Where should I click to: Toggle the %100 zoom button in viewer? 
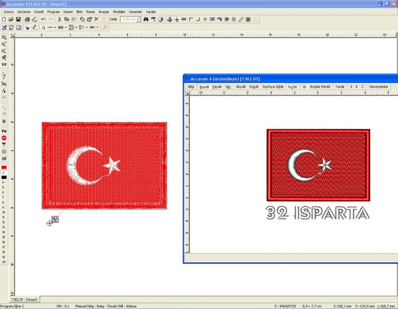292,87
